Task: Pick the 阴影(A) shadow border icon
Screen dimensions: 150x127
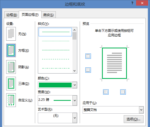Action: [x=11, y=67]
